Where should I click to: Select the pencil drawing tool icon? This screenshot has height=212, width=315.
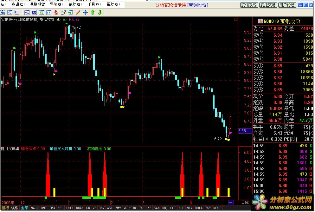click(x=78, y=13)
